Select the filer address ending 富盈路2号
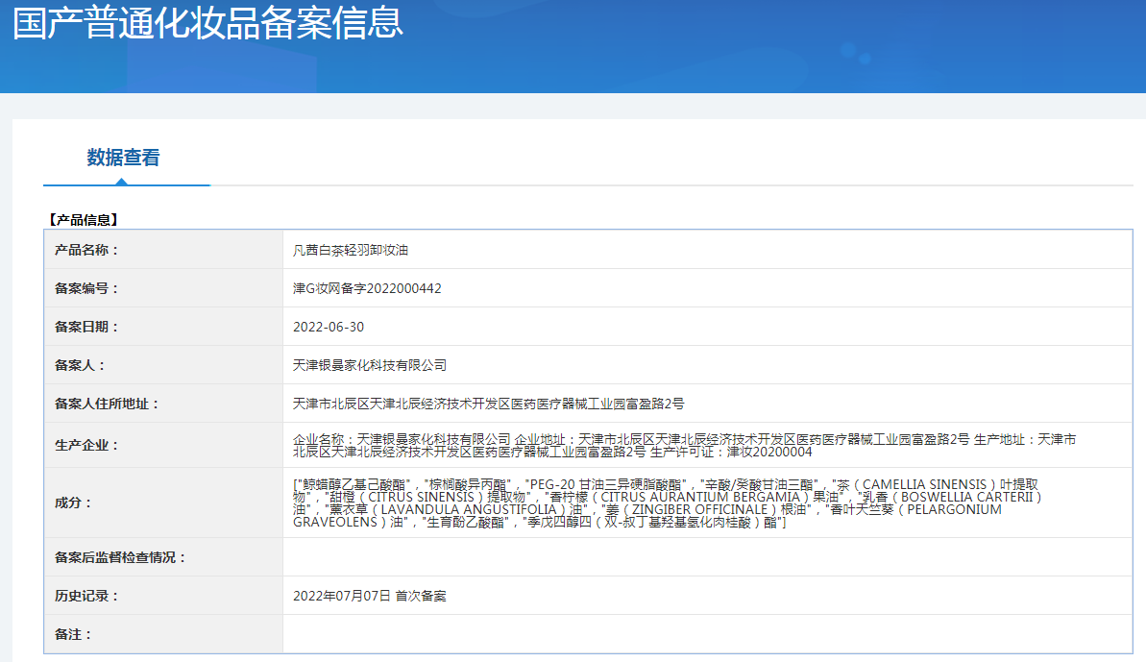Image resolution: width=1146 pixels, height=662 pixels. pos(488,404)
